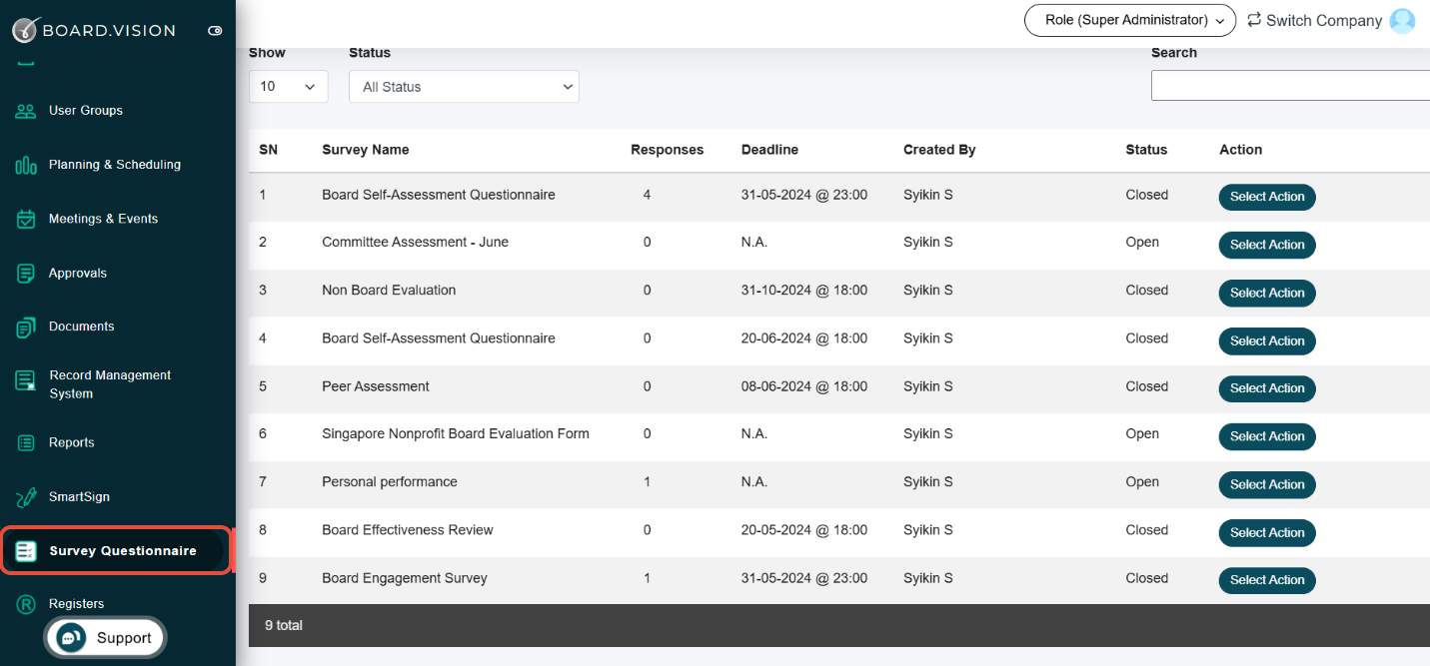Open the All Status filter dropdown
This screenshot has height=666, width=1430.
(x=464, y=87)
